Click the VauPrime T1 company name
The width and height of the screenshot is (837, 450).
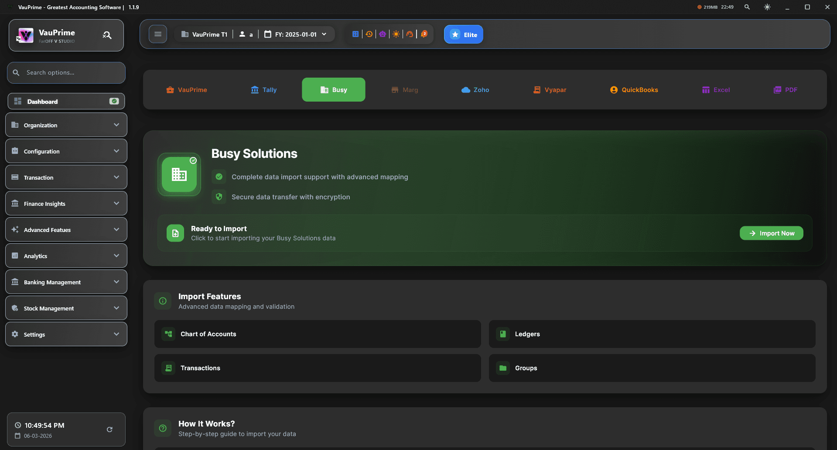(x=210, y=34)
